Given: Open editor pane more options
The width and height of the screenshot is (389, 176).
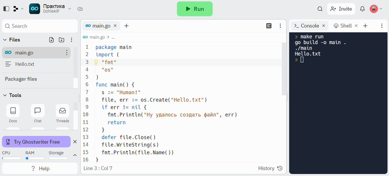Looking at the screenshot, I should click(280, 26).
